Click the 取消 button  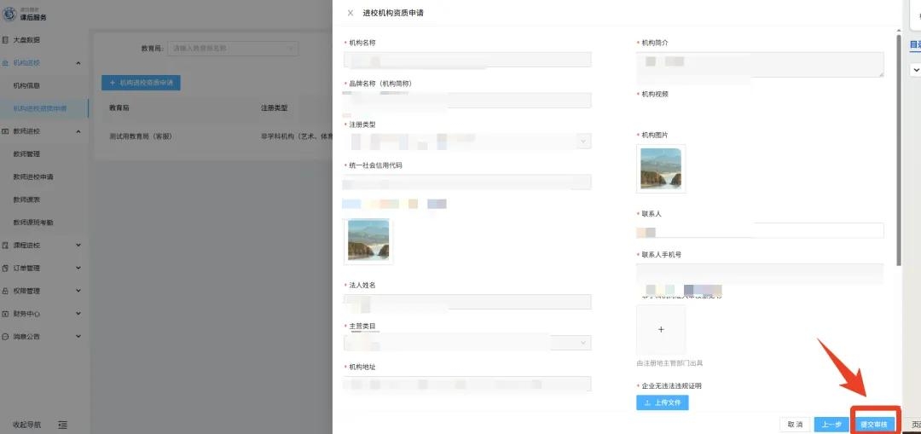(x=794, y=424)
